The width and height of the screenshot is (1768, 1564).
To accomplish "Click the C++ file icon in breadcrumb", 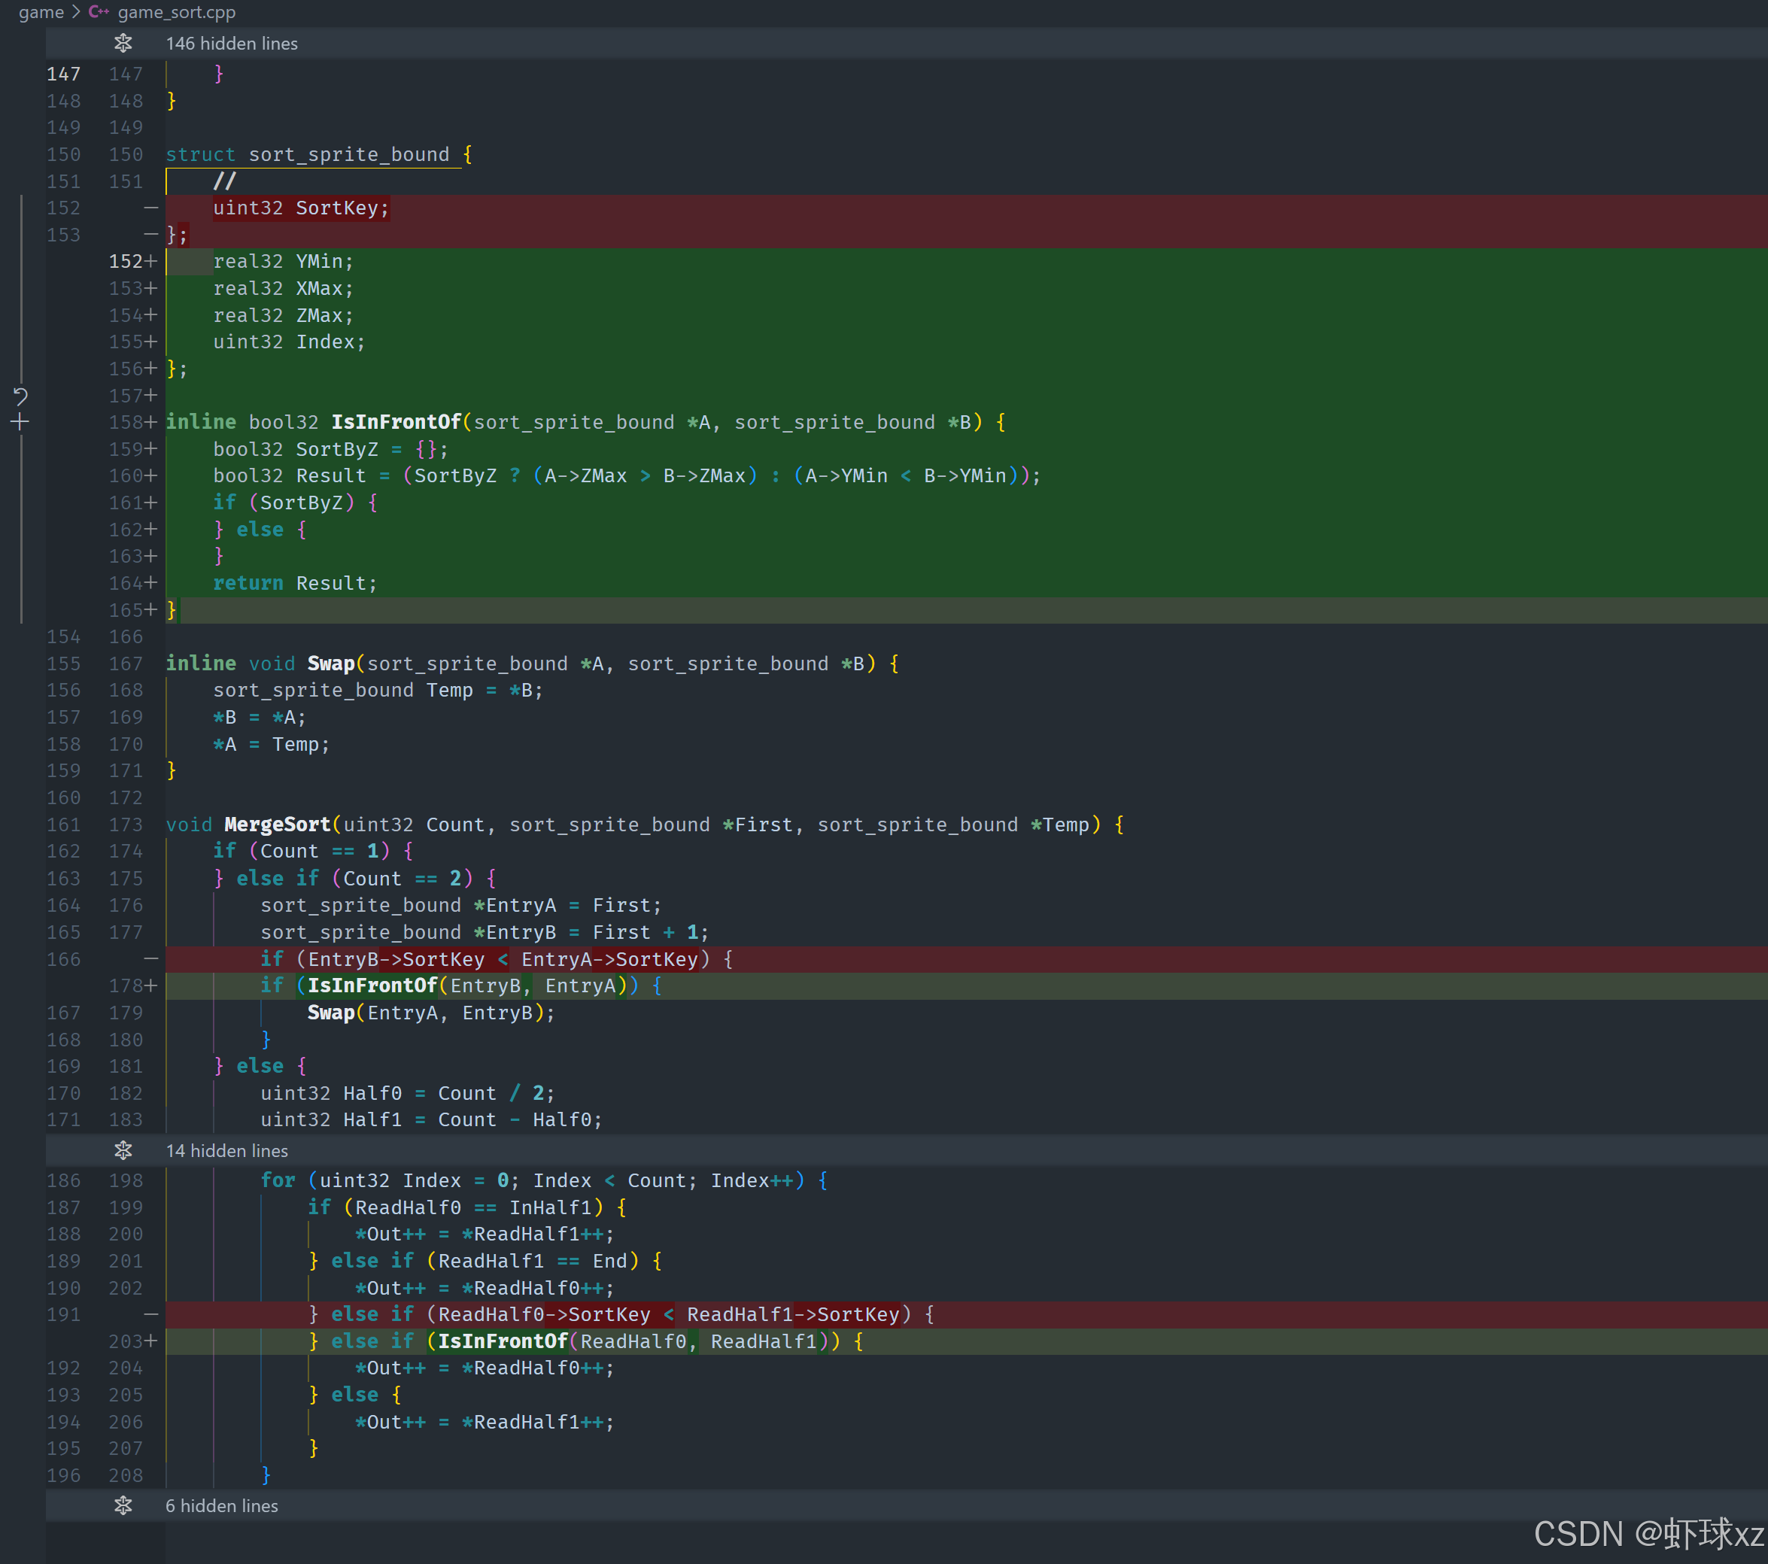I will (99, 12).
